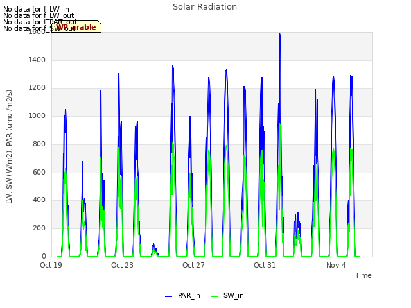Click 'No data for f_LW_out' message
The height and width of the screenshot is (308, 411).
39,15
